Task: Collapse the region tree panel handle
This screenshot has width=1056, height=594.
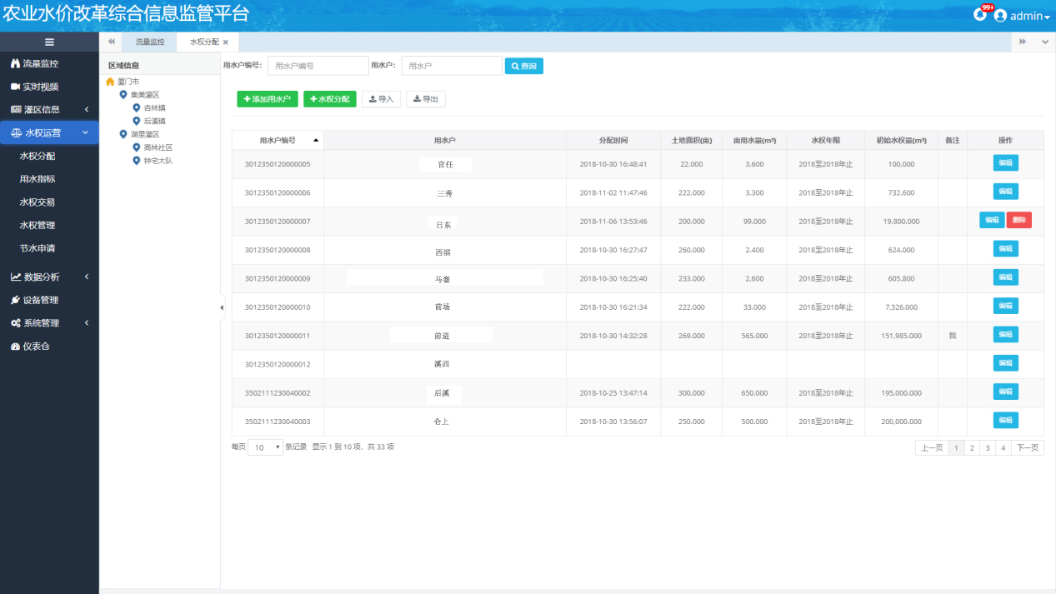Action: click(222, 307)
